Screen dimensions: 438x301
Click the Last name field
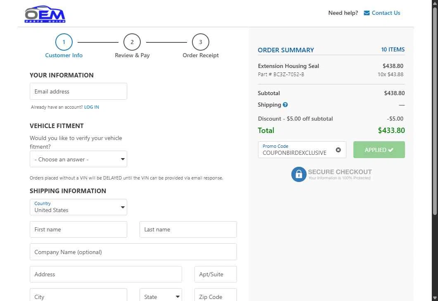point(188,229)
